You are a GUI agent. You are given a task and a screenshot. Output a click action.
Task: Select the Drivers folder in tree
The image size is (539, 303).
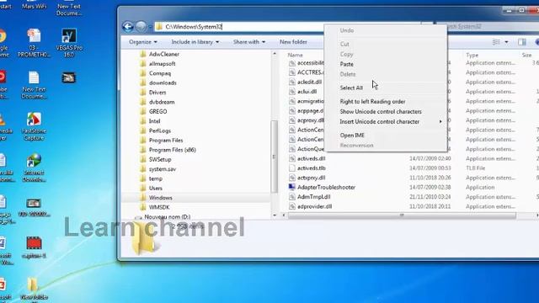tap(157, 93)
